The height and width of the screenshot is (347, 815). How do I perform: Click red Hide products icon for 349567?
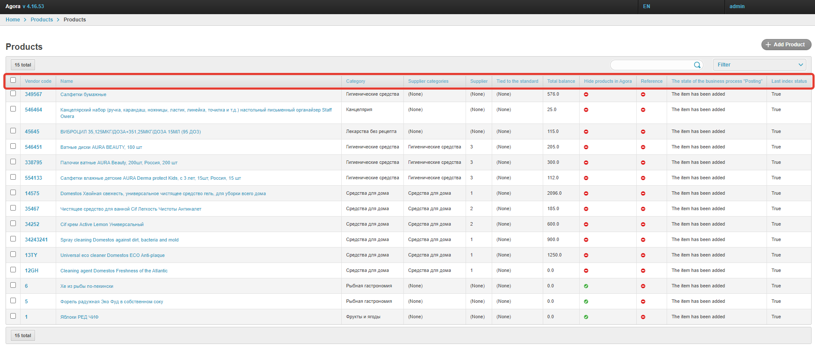pyautogui.click(x=586, y=94)
